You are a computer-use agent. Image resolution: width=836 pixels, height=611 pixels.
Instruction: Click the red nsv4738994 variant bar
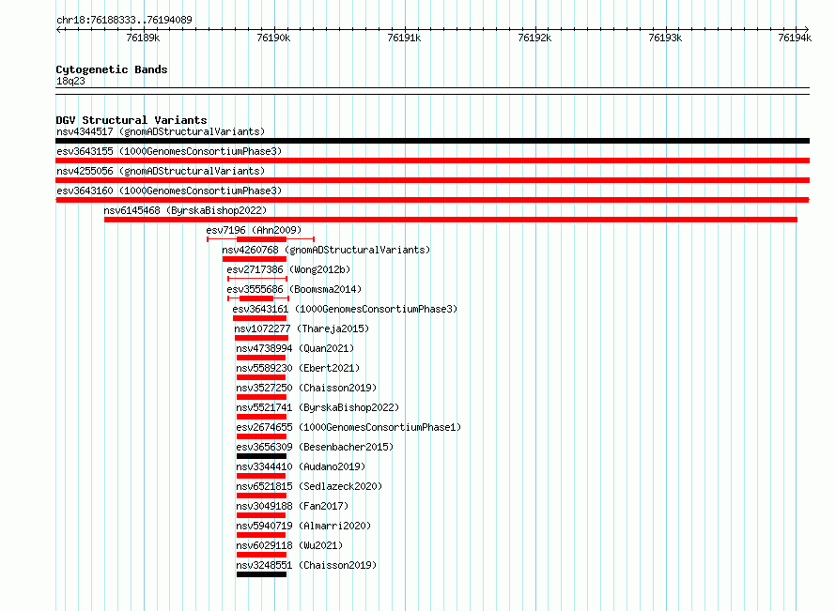(261, 358)
